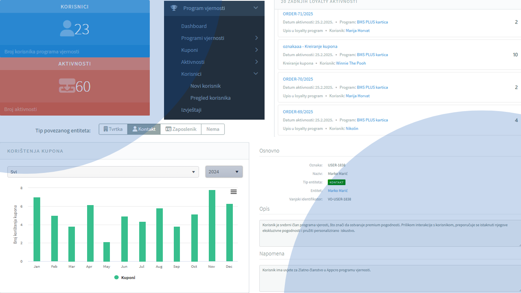Click into the Napomena text area
Viewport: 521px width, 293px height.
(x=390, y=278)
